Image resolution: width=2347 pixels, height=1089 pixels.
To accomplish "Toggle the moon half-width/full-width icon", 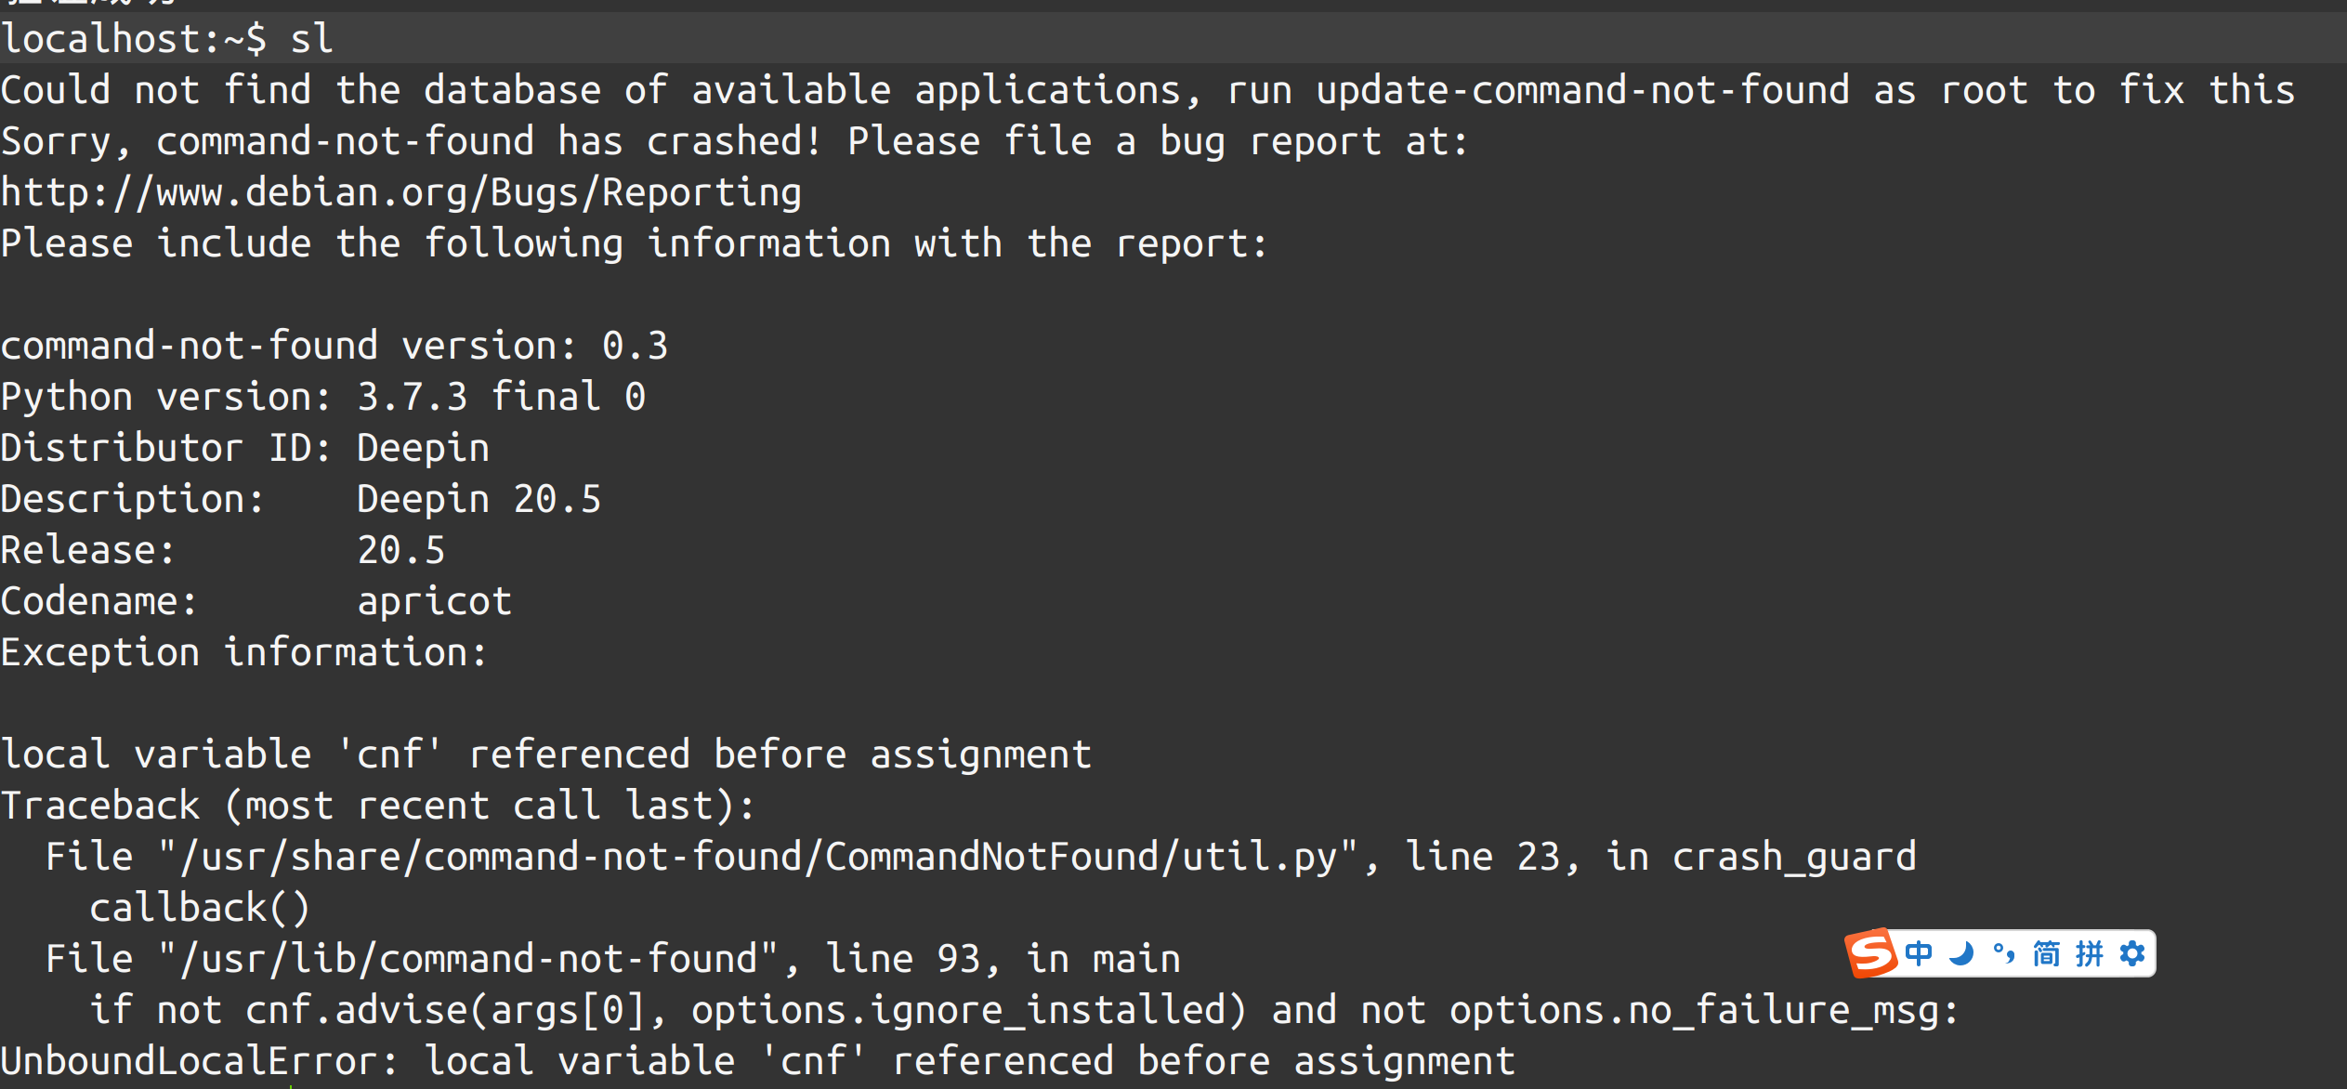I will pos(1961,953).
